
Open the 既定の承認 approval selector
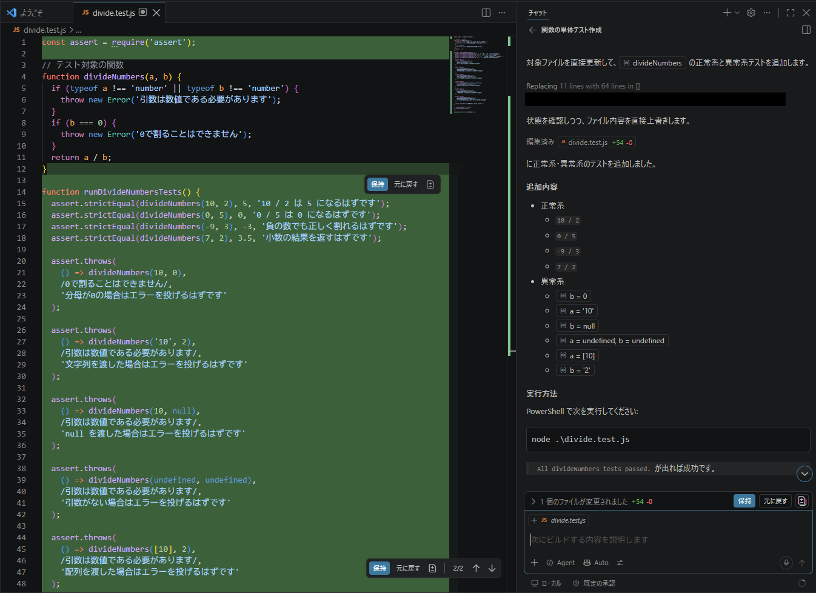tap(594, 583)
